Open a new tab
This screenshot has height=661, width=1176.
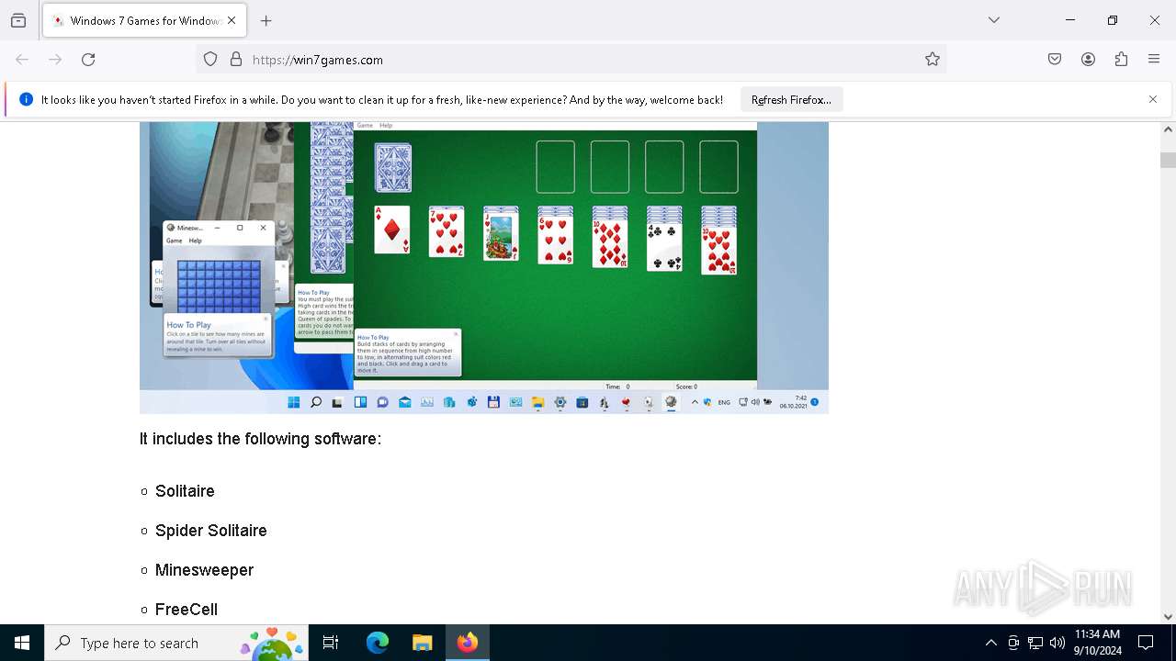266,20
